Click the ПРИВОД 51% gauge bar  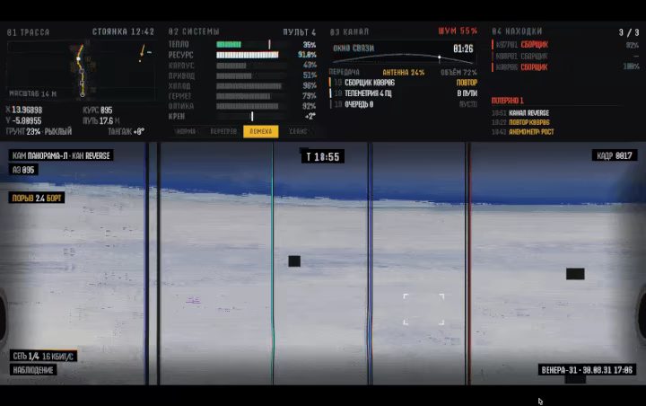(234, 75)
